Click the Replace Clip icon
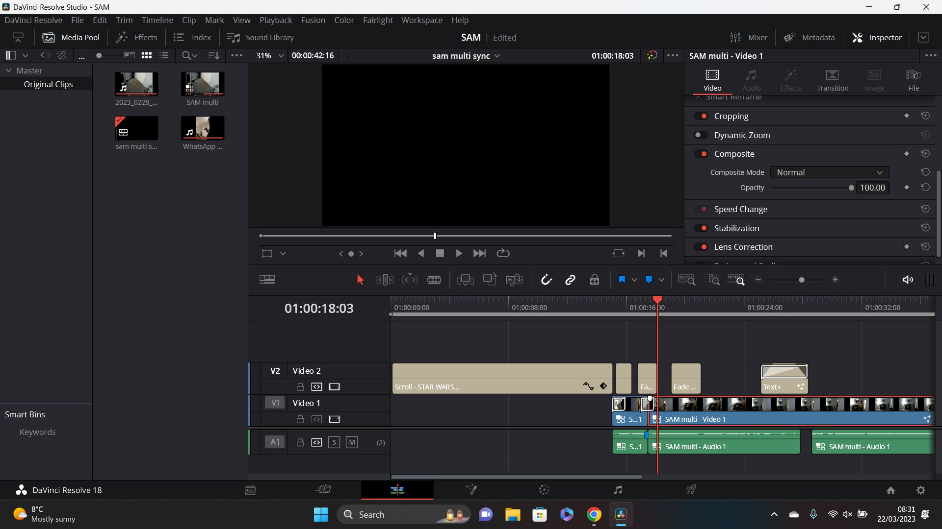942x529 pixels. tap(514, 280)
